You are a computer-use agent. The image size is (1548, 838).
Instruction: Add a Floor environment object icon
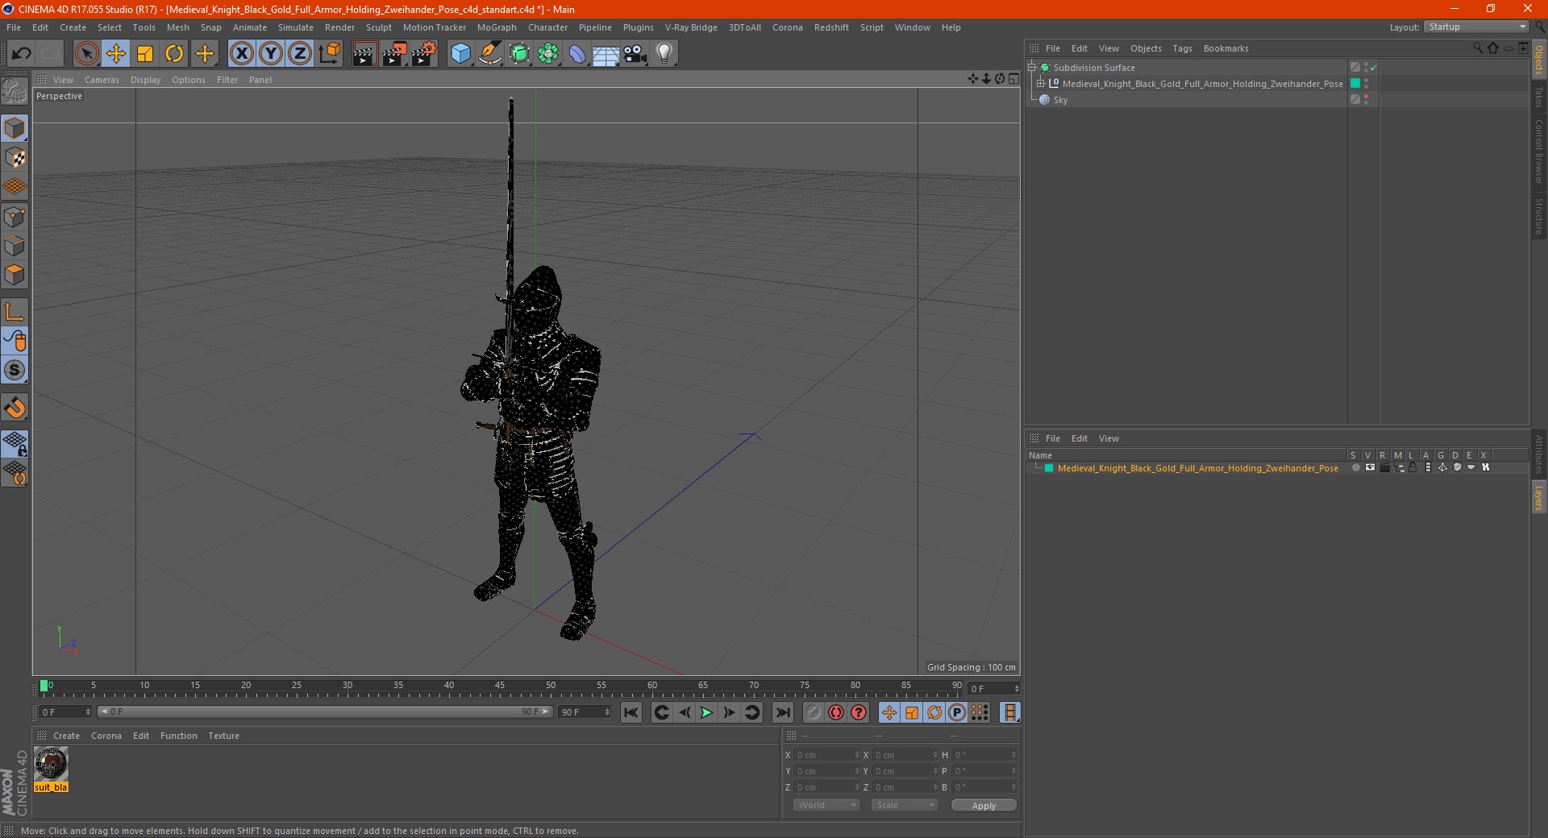pyautogui.click(x=606, y=54)
